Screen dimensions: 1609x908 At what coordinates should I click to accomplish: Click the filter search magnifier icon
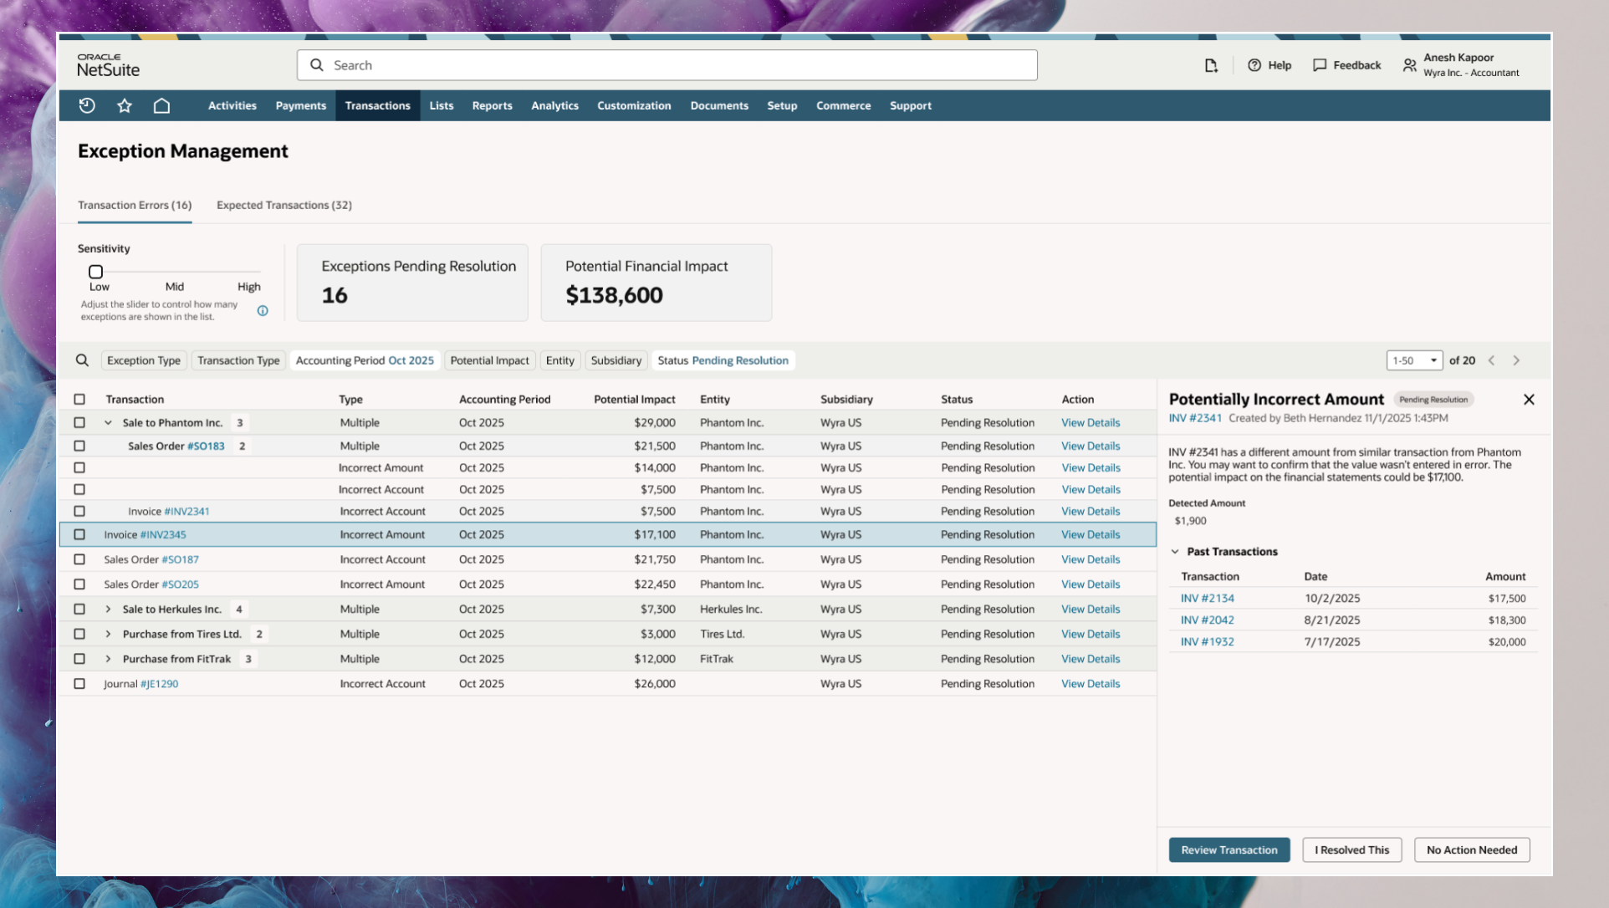pyautogui.click(x=82, y=360)
